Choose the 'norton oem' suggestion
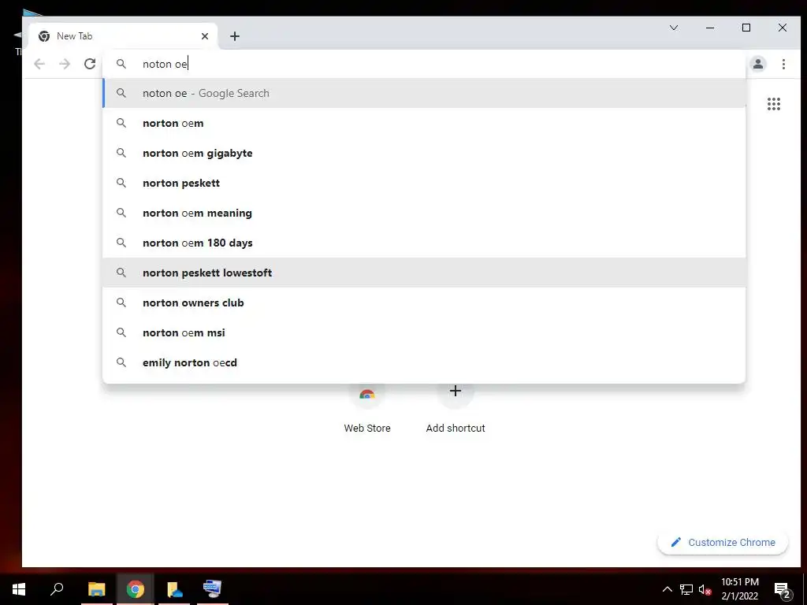Screen dimensions: 807x605 tap(424, 123)
